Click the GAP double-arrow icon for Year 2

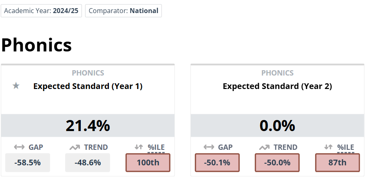pos(209,147)
